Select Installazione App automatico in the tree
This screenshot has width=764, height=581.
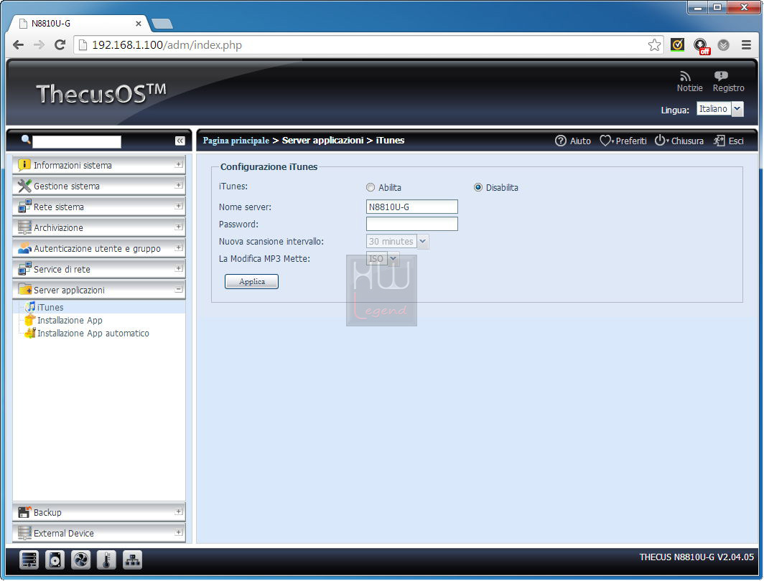(x=93, y=334)
